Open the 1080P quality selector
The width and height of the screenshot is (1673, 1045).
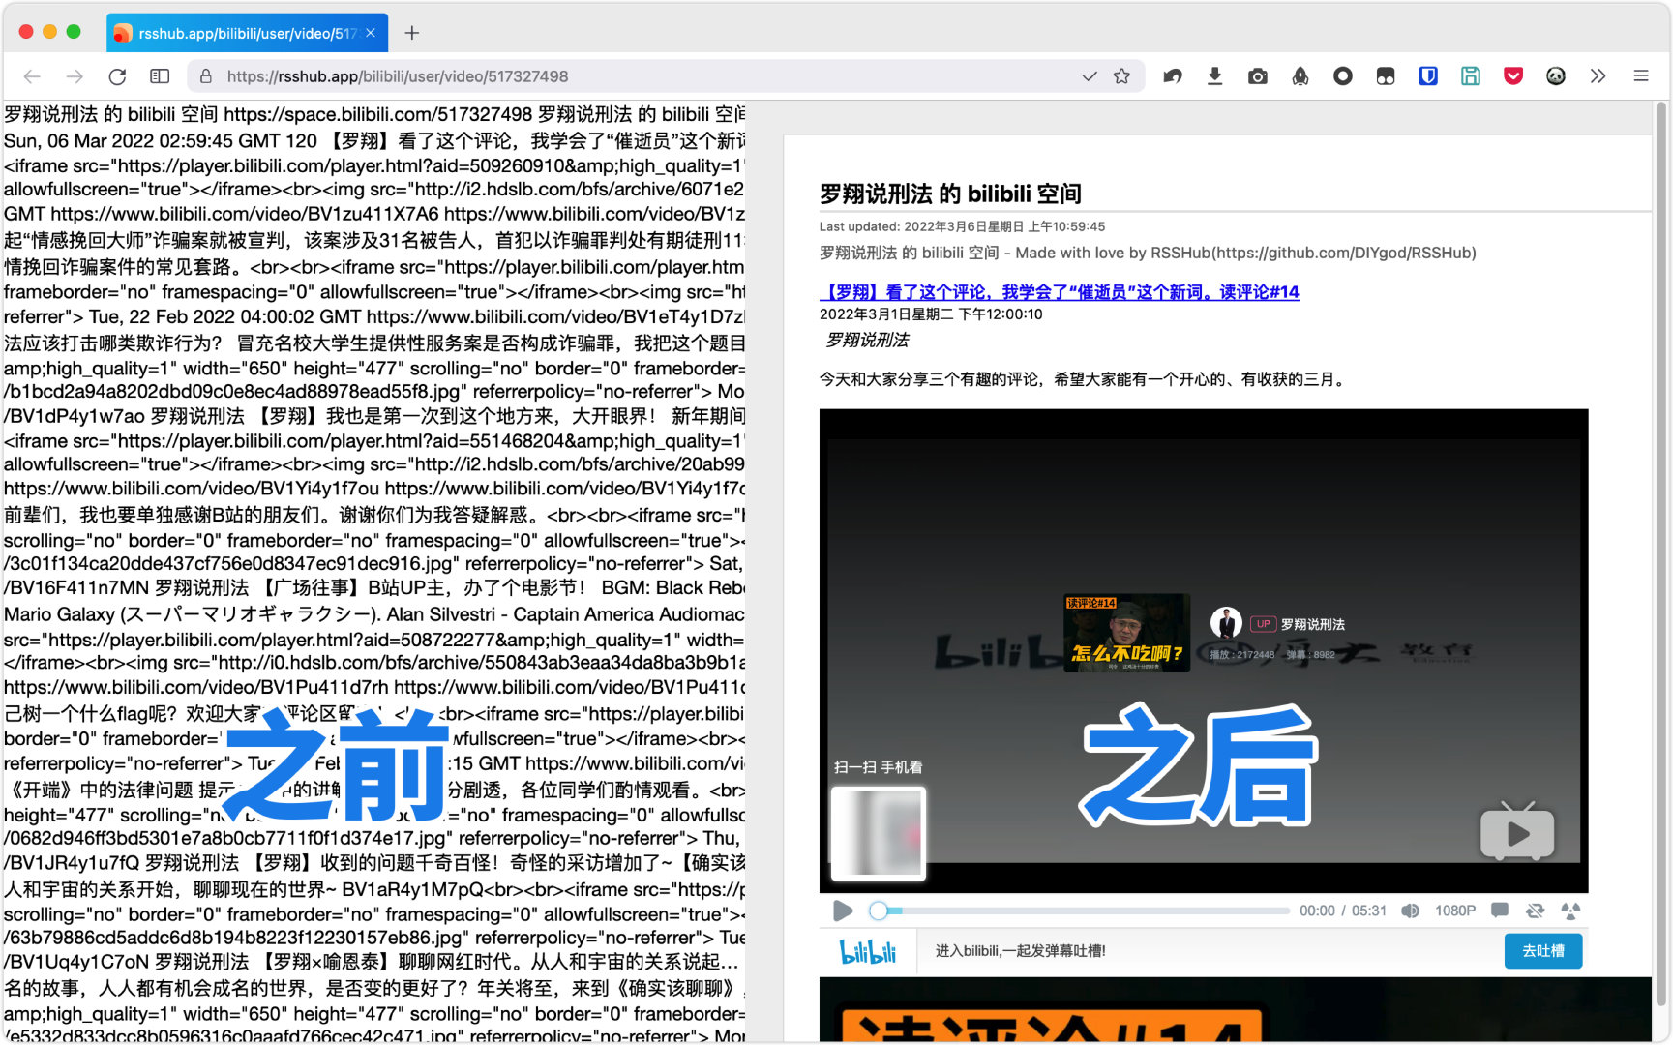click(1455, 911)
